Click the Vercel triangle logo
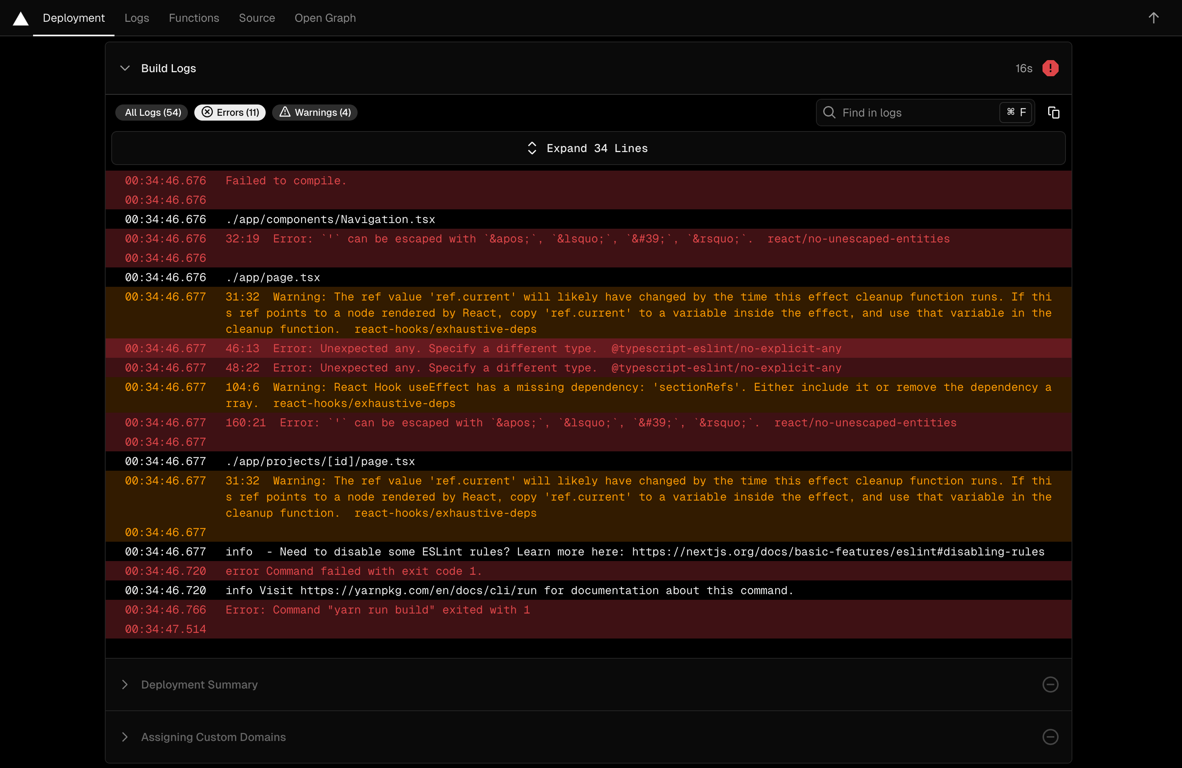The height and width of the screenshot is (768, 1182). [x=21, y=19]
